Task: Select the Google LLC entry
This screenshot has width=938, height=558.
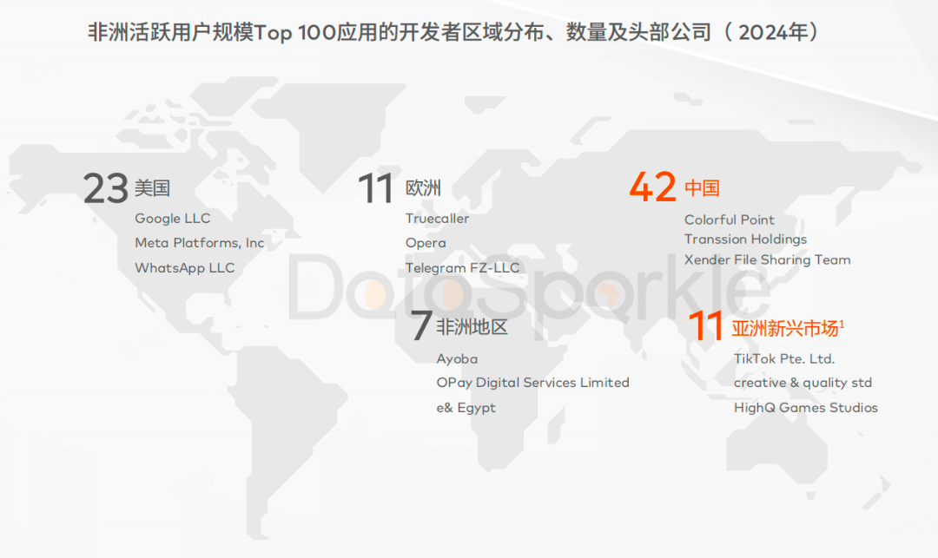Action: coord(172,219)
